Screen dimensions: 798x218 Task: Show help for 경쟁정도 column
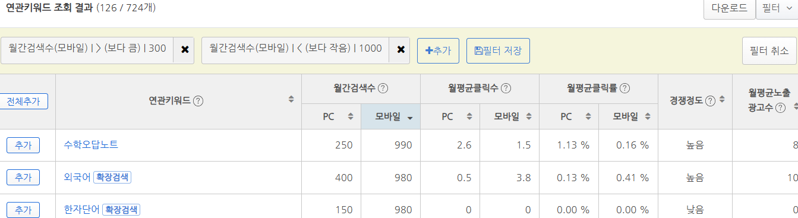coord(710,101)
